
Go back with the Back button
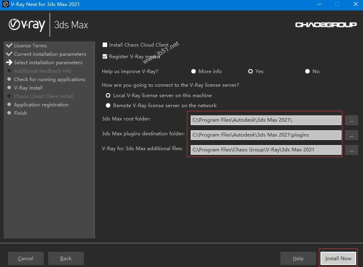[x=66, y=259]
